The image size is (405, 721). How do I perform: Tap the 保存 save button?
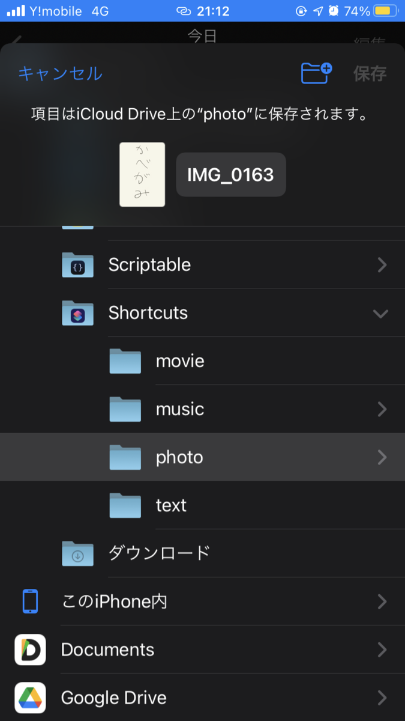tap(370, 73)
